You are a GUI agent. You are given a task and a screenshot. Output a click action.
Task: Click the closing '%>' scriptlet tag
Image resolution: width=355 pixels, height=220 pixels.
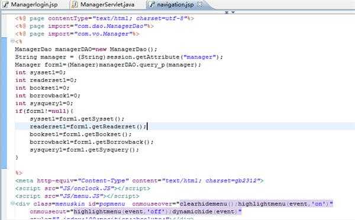(x=18, y=173)
